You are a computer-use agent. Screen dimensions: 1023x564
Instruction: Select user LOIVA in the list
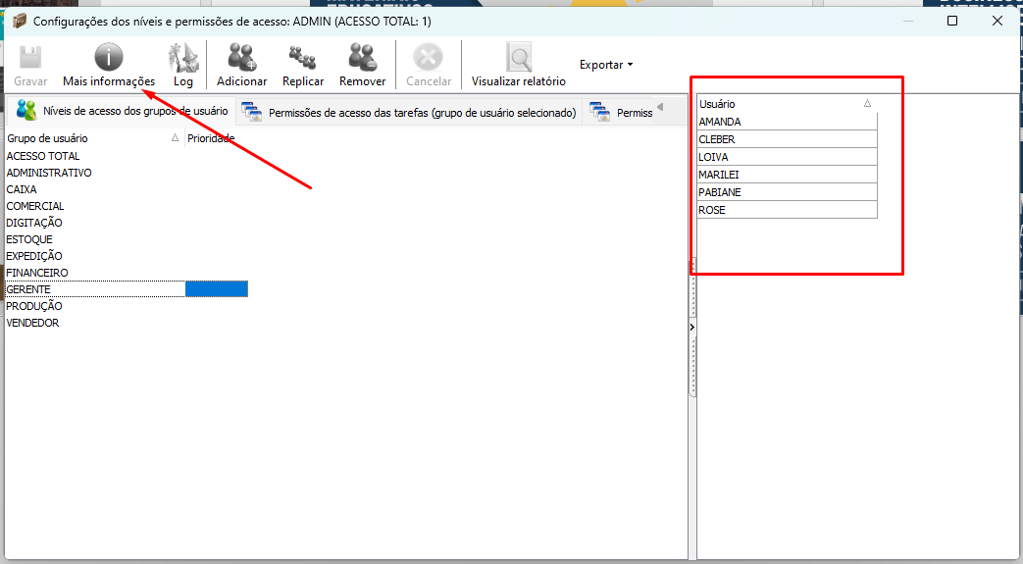tap(787, 157)
